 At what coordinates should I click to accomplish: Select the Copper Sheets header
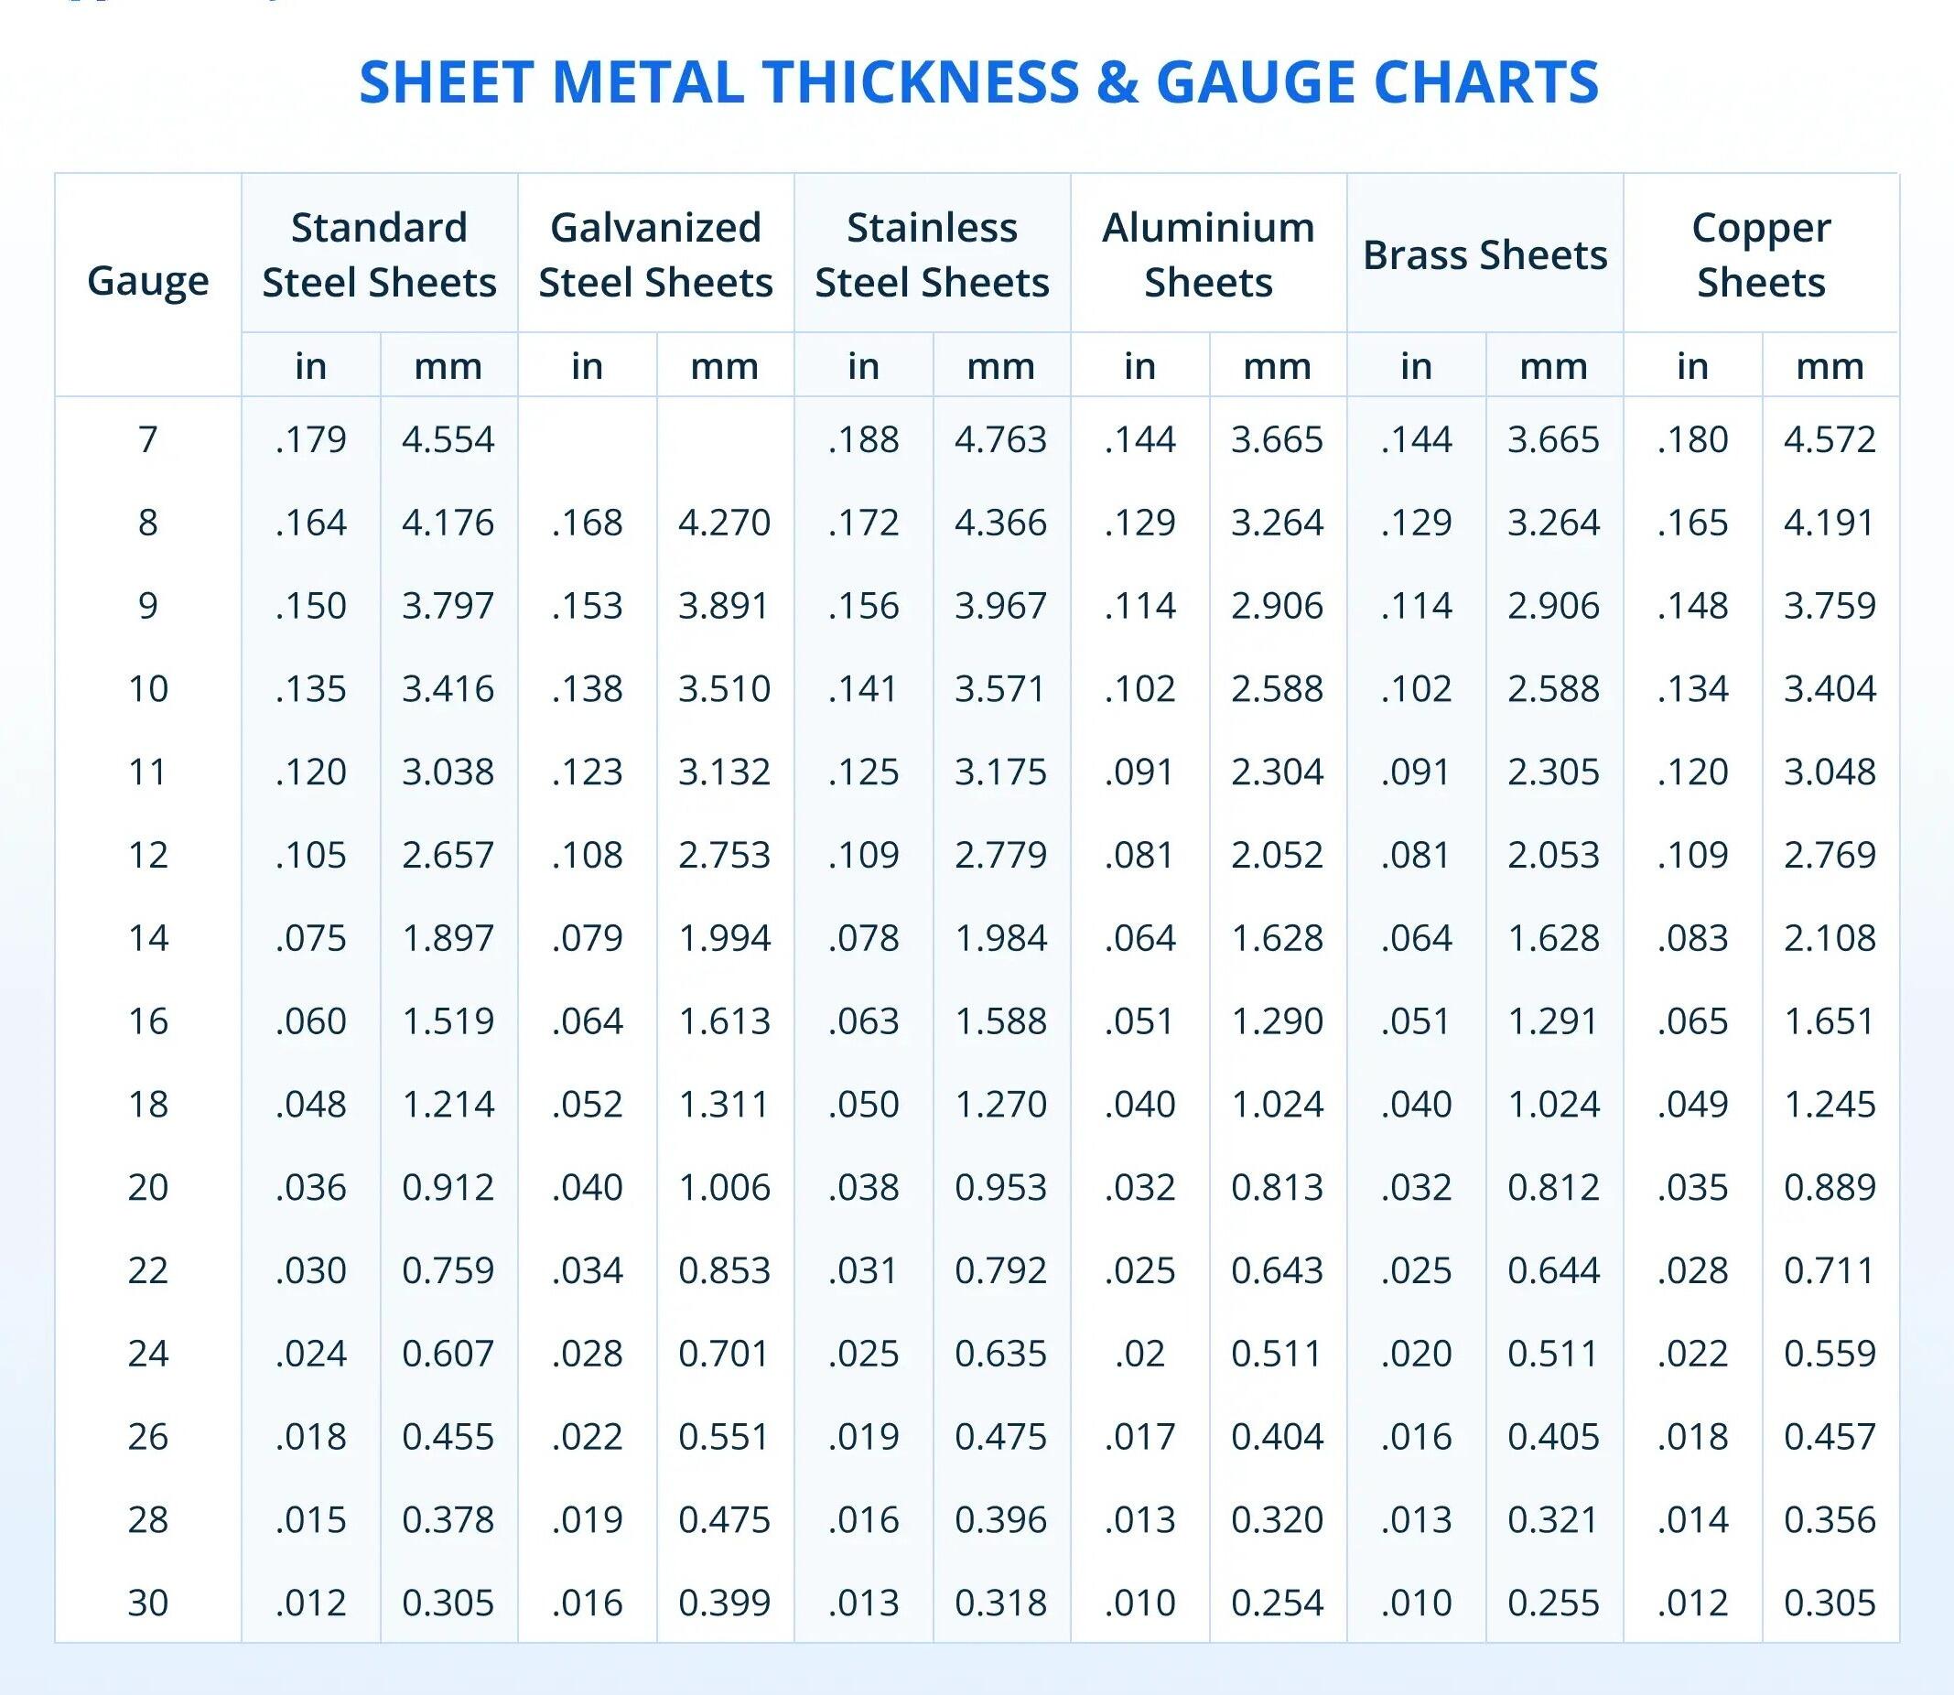click(1761, 254)
